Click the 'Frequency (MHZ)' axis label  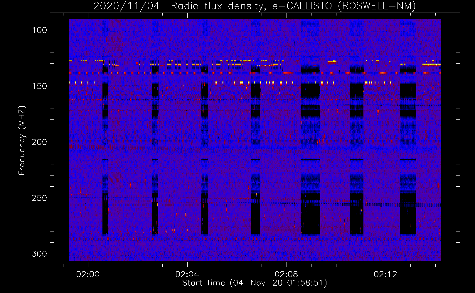click(22, 141)
